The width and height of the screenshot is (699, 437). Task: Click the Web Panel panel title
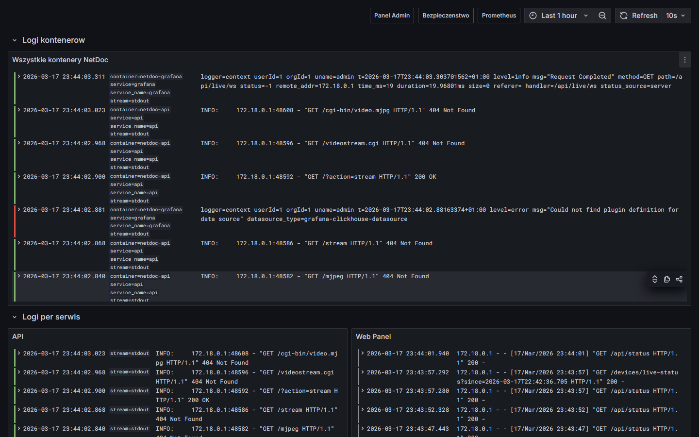point(373,336)
